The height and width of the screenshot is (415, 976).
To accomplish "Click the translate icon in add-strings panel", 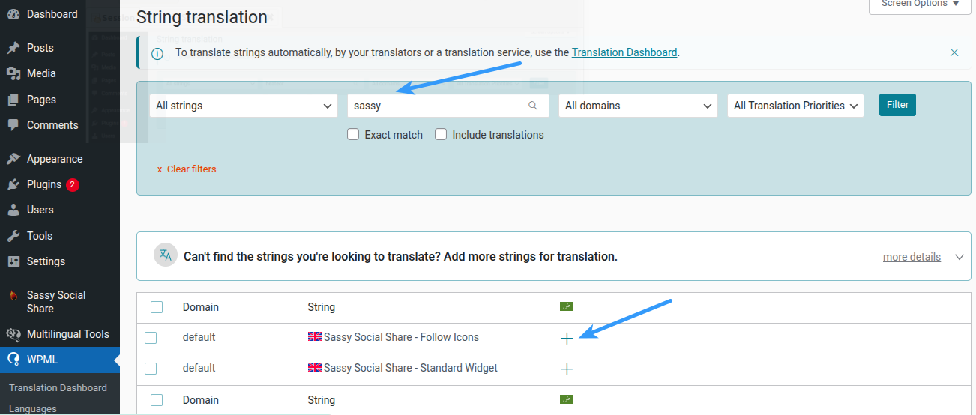I will pos(166,255).
